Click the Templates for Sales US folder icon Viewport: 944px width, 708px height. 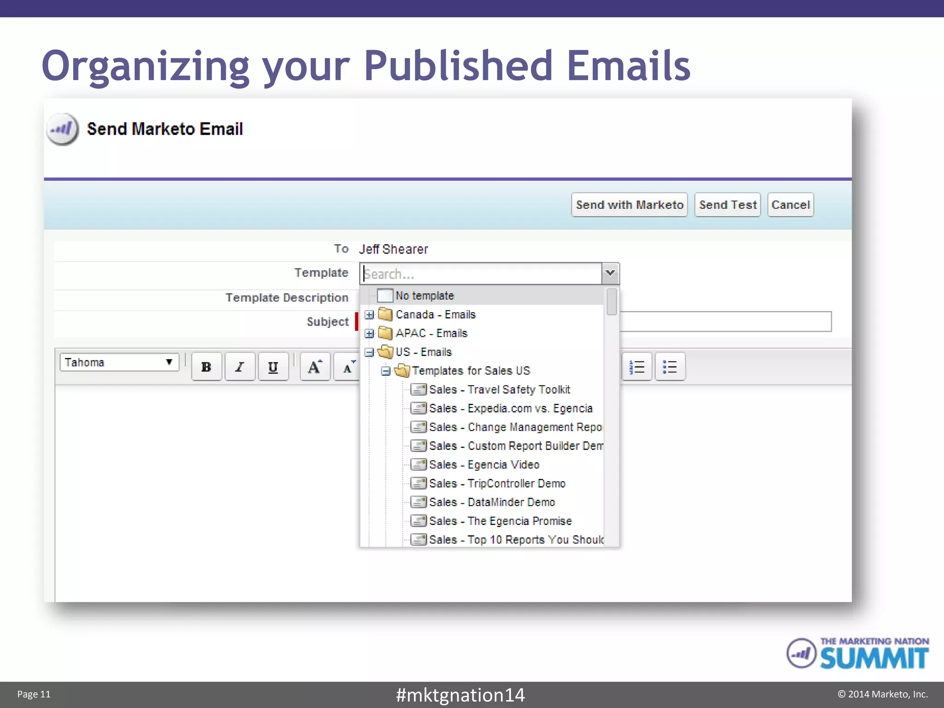pyautogui.click(x=402, y=371)
